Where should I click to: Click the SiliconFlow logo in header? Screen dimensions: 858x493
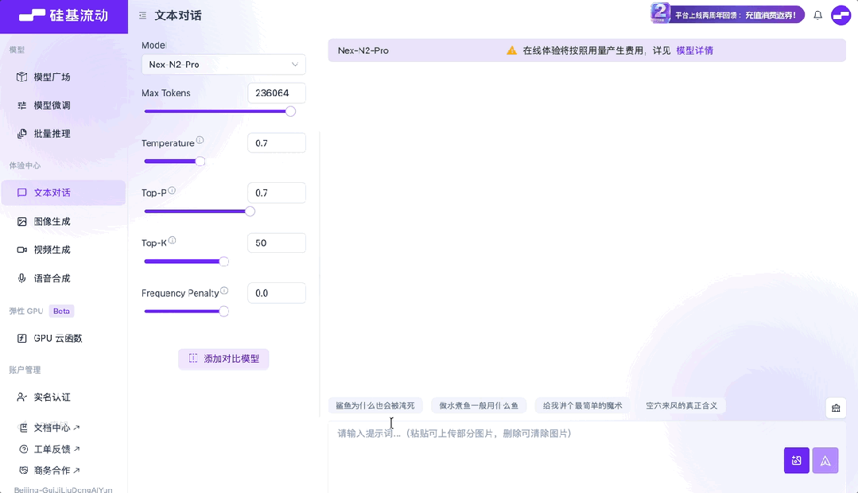tap(64, 15)
